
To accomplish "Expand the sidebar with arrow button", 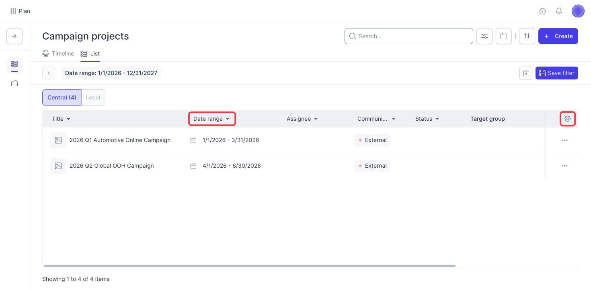I will pos(14,36).
